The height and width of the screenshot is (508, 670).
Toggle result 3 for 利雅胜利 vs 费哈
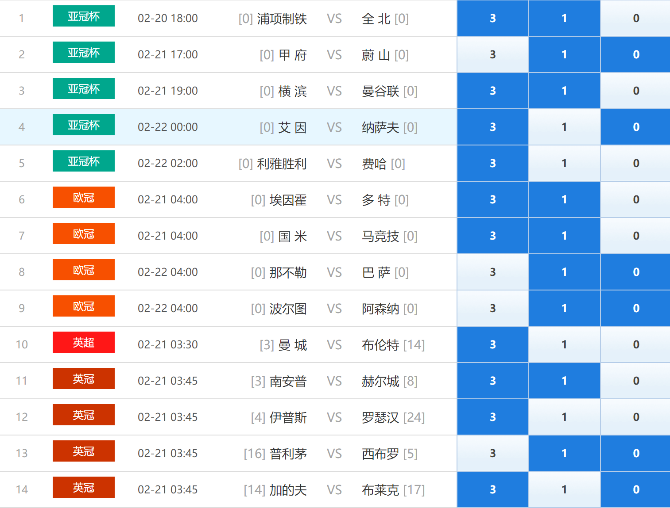pyautogui.click(x=493, y=163)
